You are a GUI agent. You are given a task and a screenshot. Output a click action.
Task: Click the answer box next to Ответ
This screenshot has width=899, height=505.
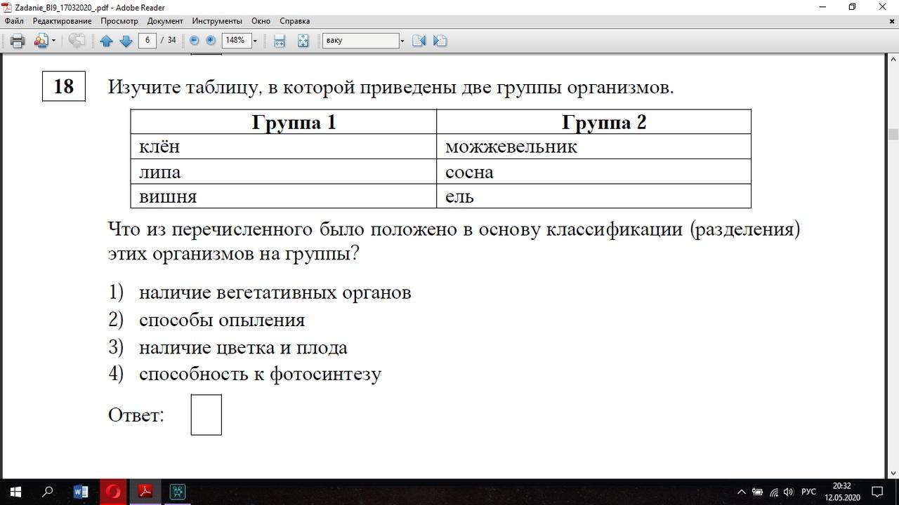(206, 415)
